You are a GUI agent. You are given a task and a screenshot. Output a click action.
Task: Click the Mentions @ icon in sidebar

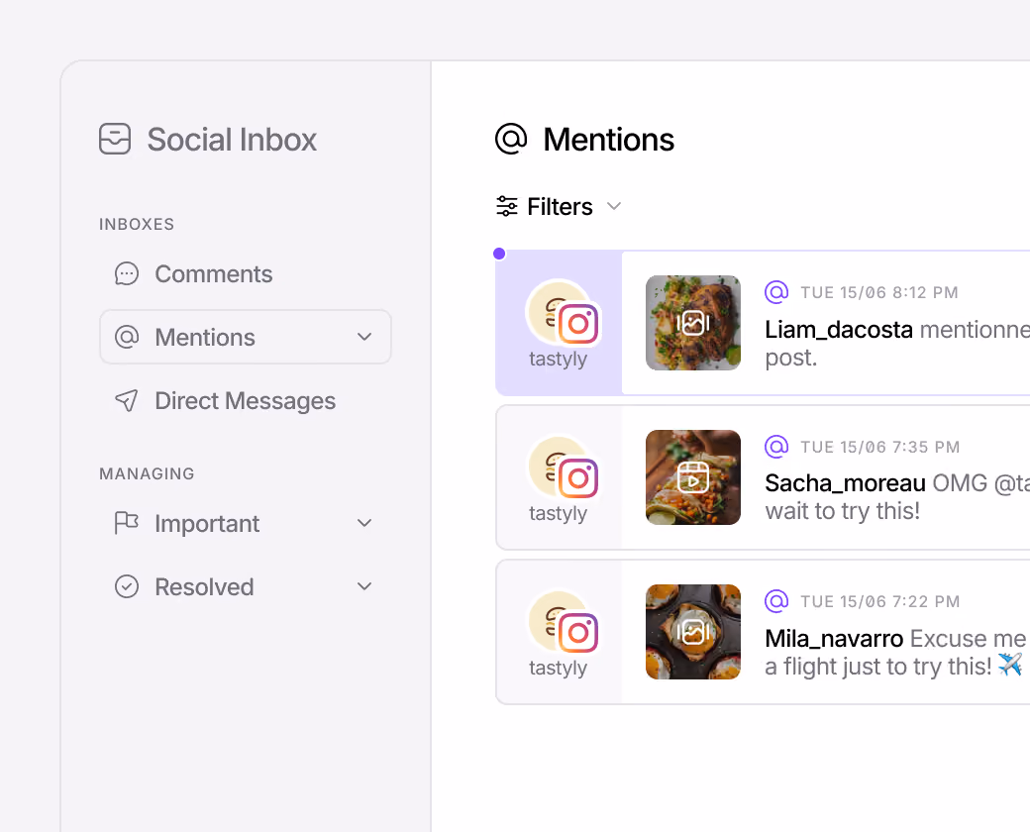pyautogui.click(x=127, y=337)
